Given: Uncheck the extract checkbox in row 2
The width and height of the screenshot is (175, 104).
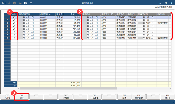Looking at the screenshot, I should 14,20.
